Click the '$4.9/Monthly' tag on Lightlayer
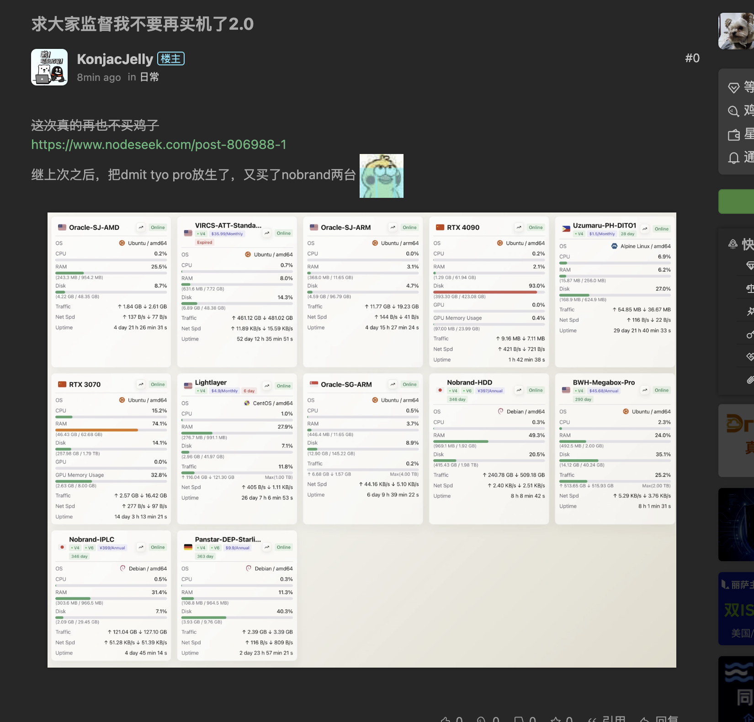This screenshot has height=722, width=754. (224, 391)
